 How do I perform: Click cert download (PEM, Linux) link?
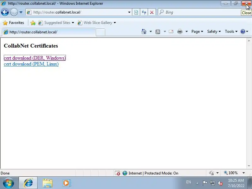pos(31,64)
